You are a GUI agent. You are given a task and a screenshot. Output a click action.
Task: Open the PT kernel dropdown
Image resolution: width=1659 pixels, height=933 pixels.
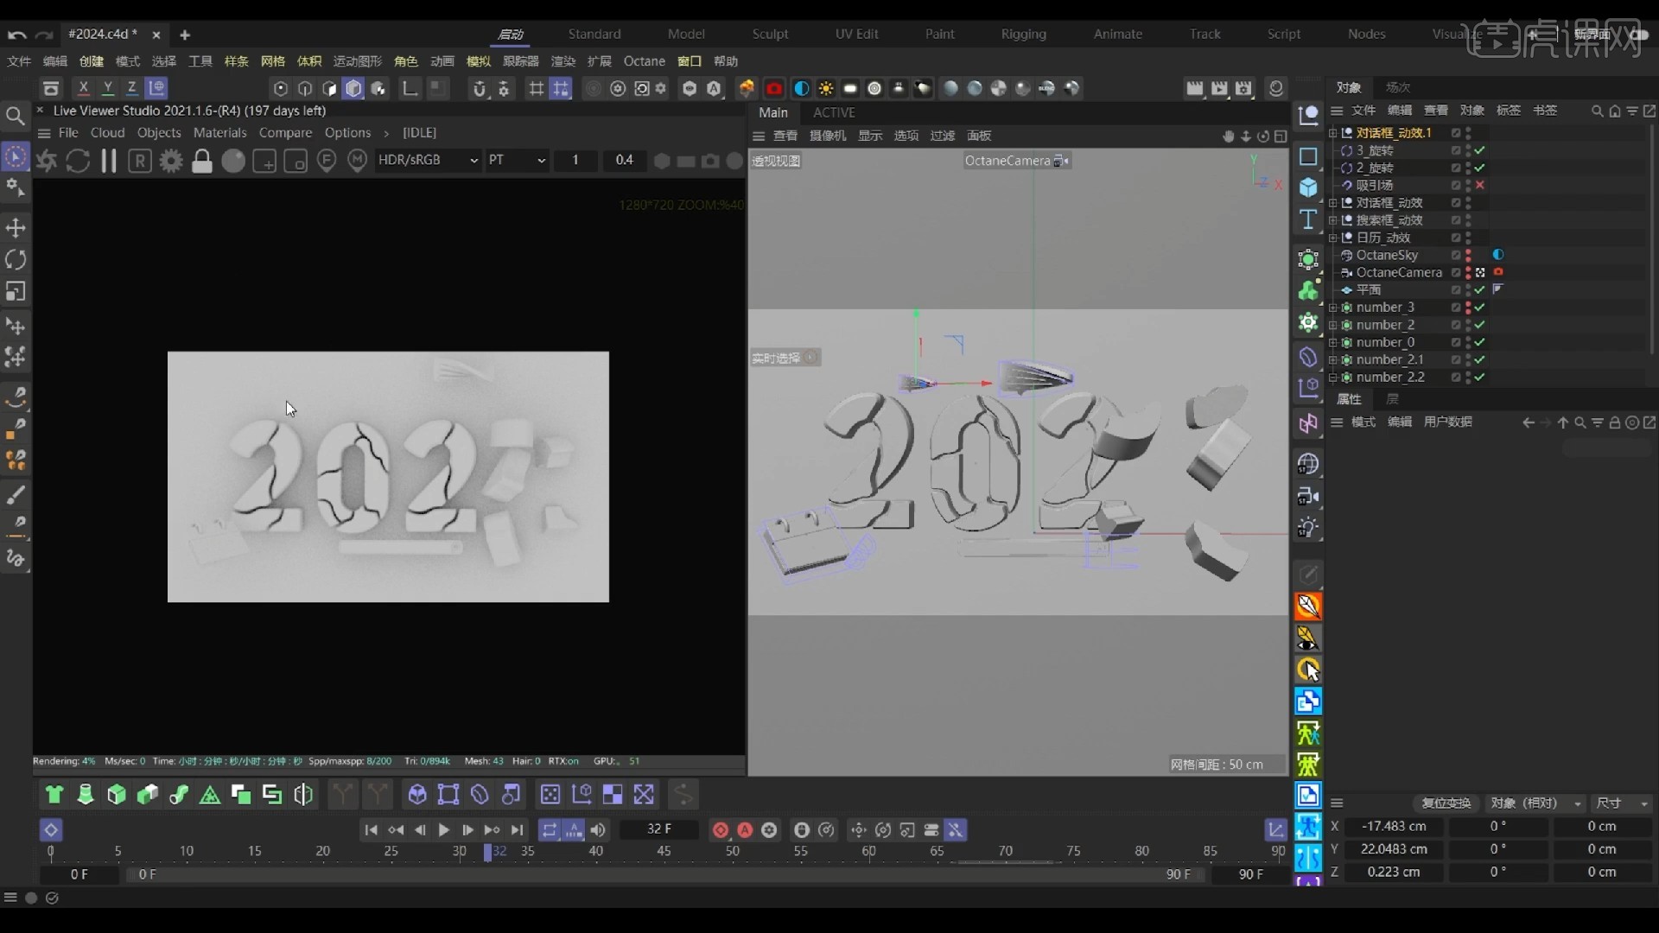point(517,161)
